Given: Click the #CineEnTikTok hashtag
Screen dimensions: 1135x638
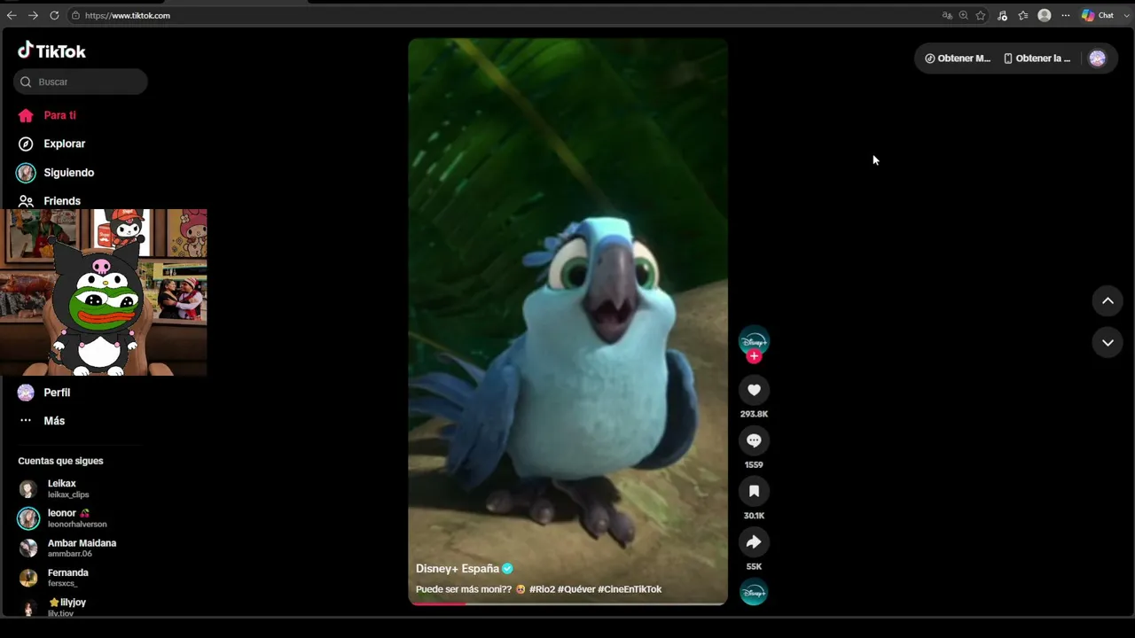Looking at the screenshot, I should tap(630, 589).
